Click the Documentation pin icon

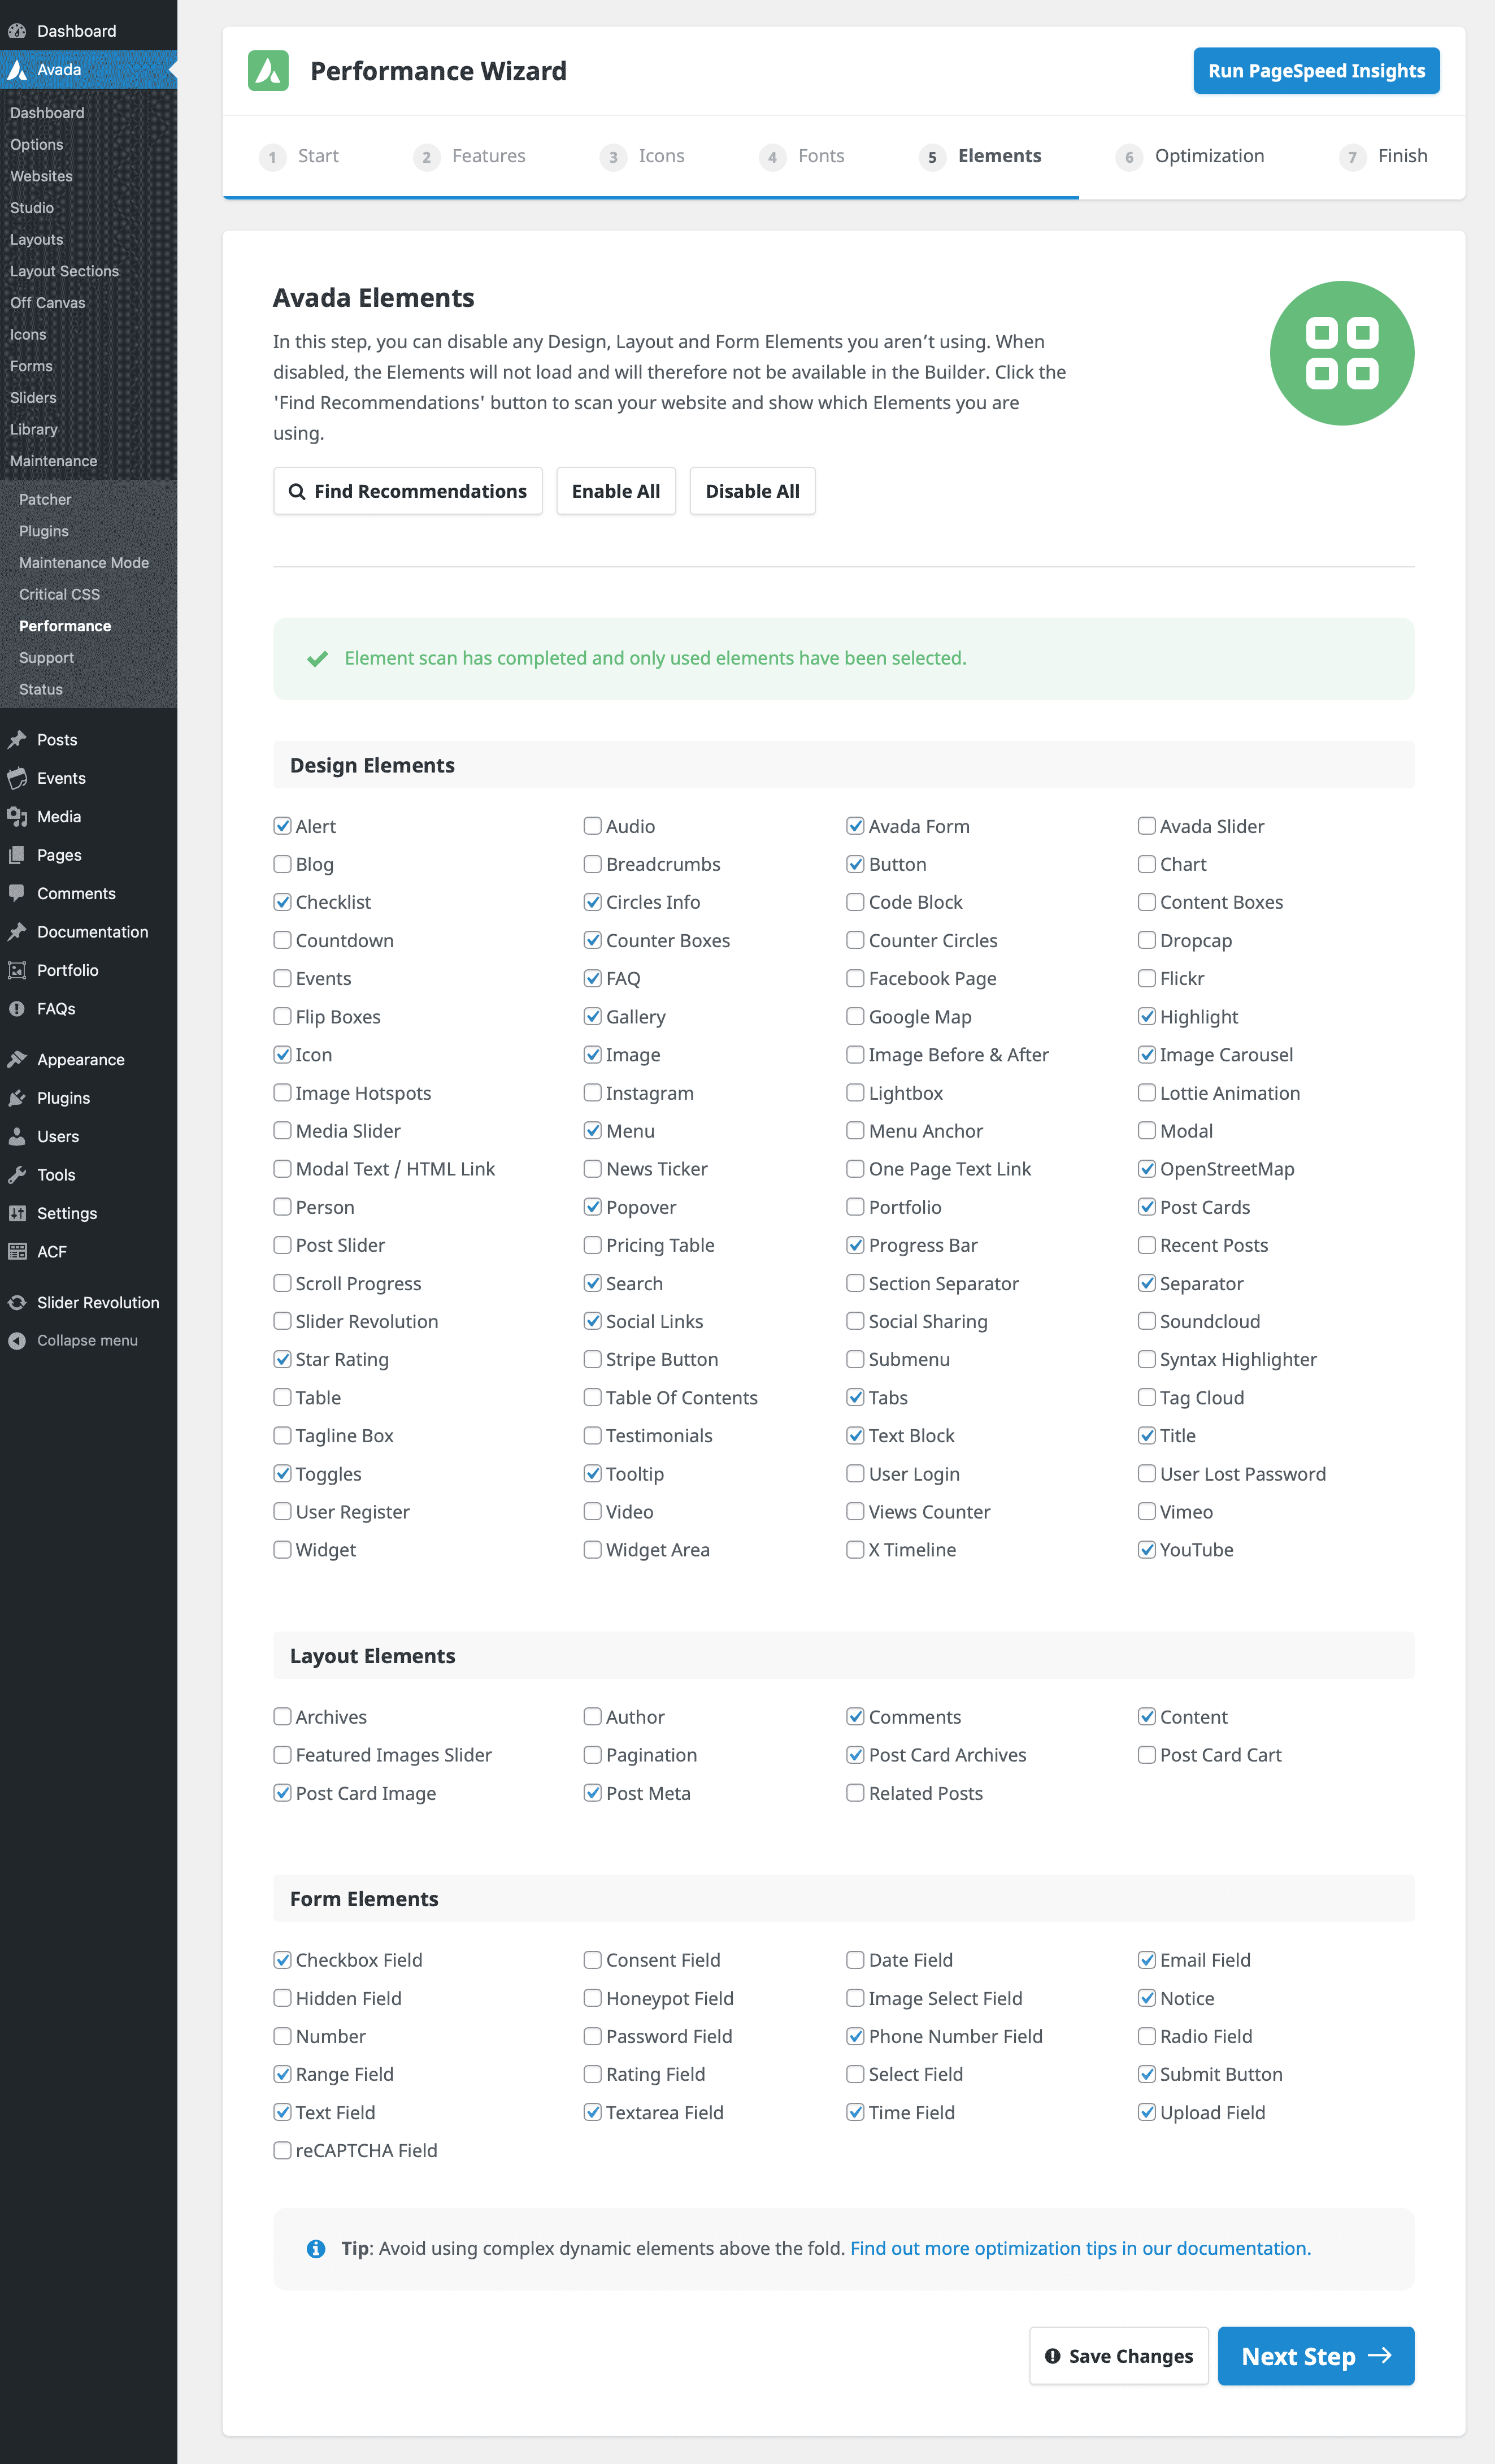[x=17, y=932]
